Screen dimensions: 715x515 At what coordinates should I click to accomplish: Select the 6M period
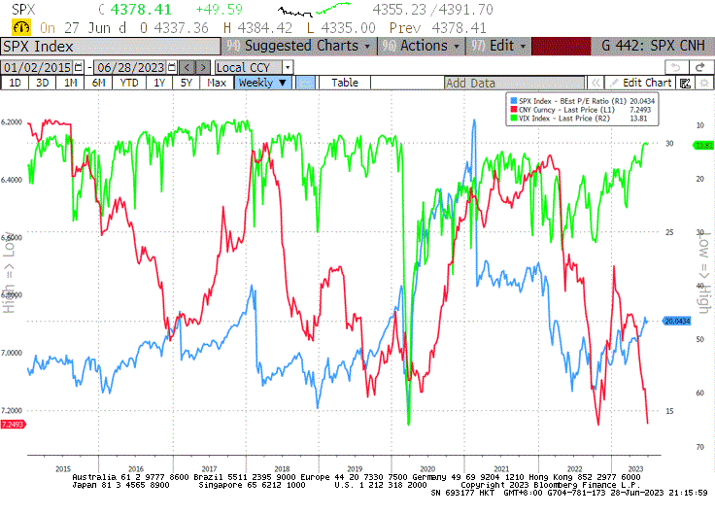tap(98, 83)
